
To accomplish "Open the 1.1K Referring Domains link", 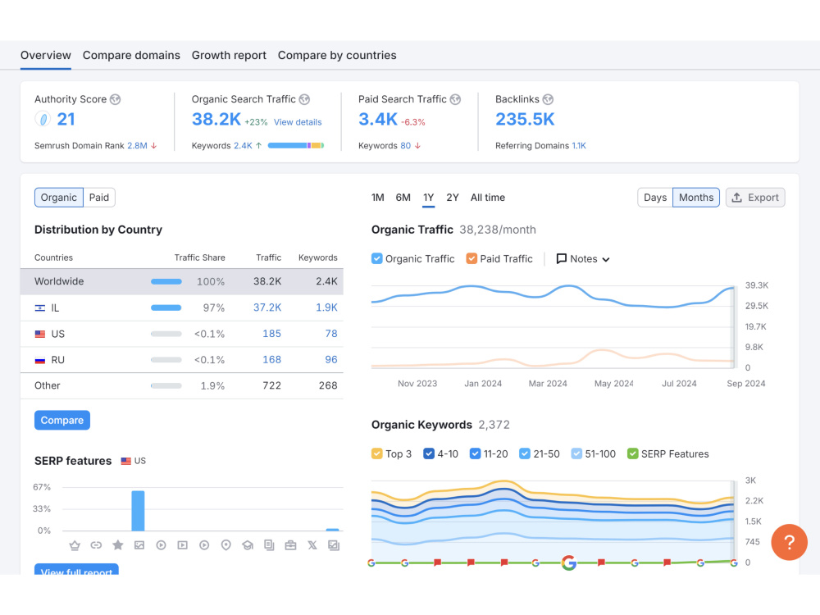I will 578,146.
